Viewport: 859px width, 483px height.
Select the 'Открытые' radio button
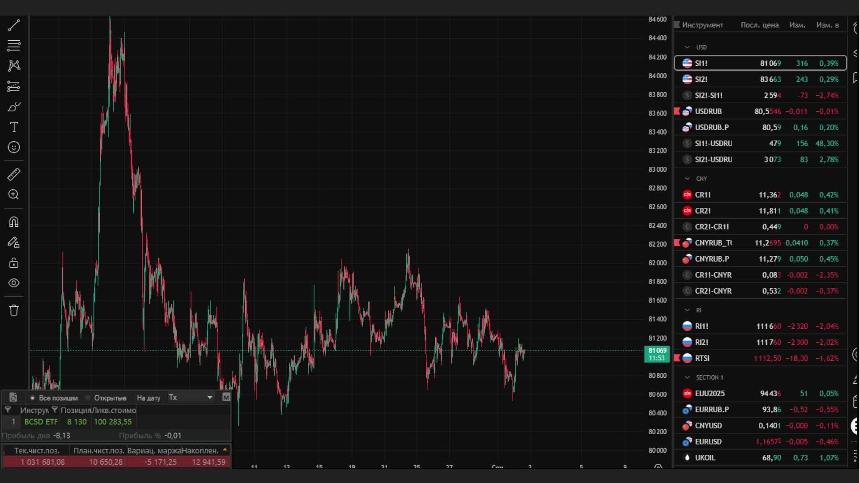tap(88, 398)
